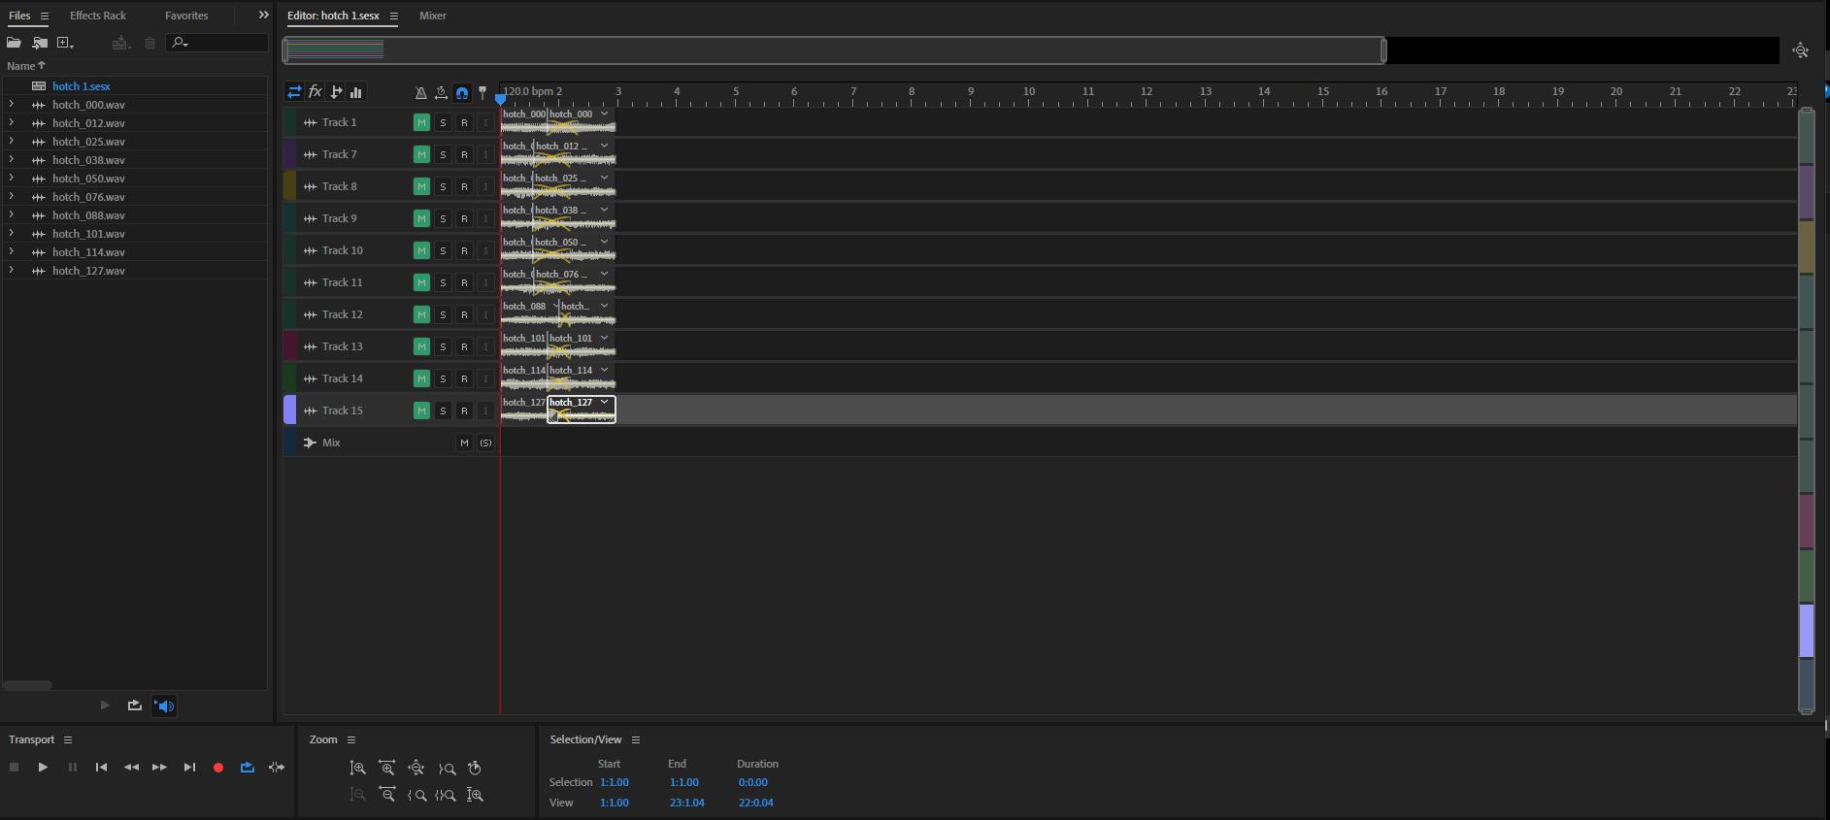Zoom in at the in point

(x=417, y=795)
